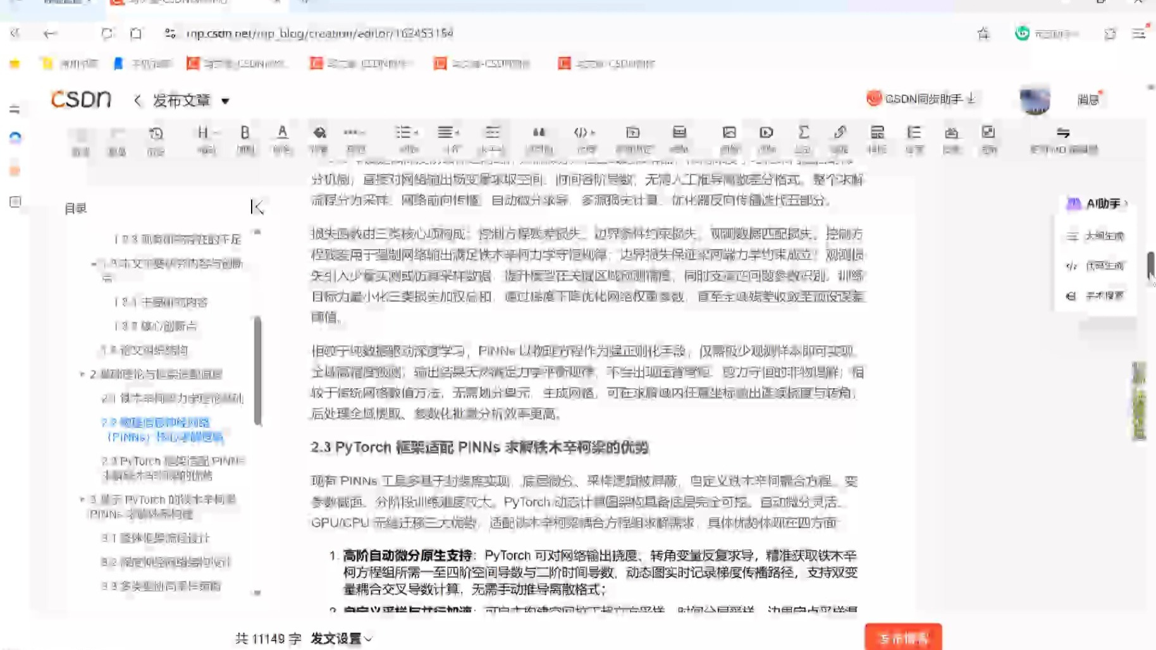Open the 发布文章 dropdown arrow
Viewport: 1156px width, 650px height.
point(225,101)
